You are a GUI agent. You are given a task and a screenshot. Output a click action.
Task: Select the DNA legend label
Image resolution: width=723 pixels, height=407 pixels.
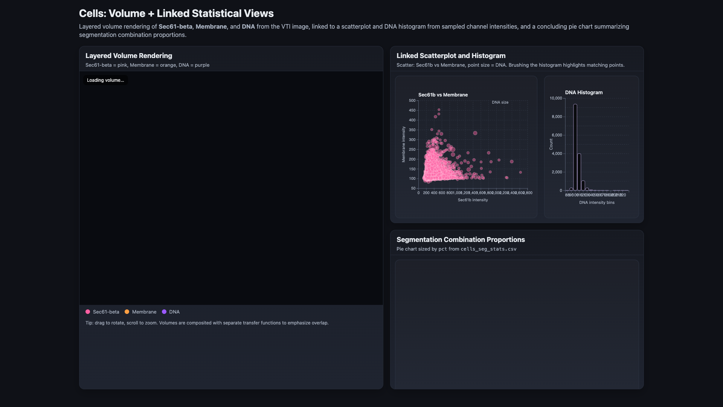(174, 312)
